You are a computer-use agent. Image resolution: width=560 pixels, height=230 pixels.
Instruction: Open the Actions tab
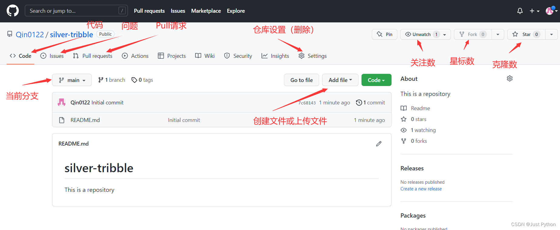[x=135, y=56]
